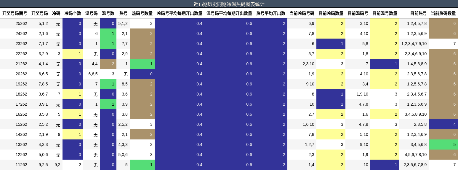Click draw number 3,6,7
This screenshot has height=170, width=458.
(43, 94)
